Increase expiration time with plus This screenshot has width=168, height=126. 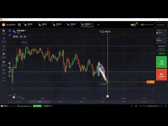164,35
